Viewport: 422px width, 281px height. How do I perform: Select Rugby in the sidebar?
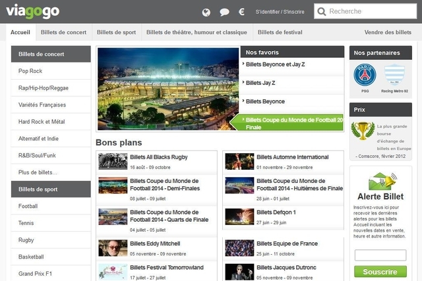click(51, 240)
